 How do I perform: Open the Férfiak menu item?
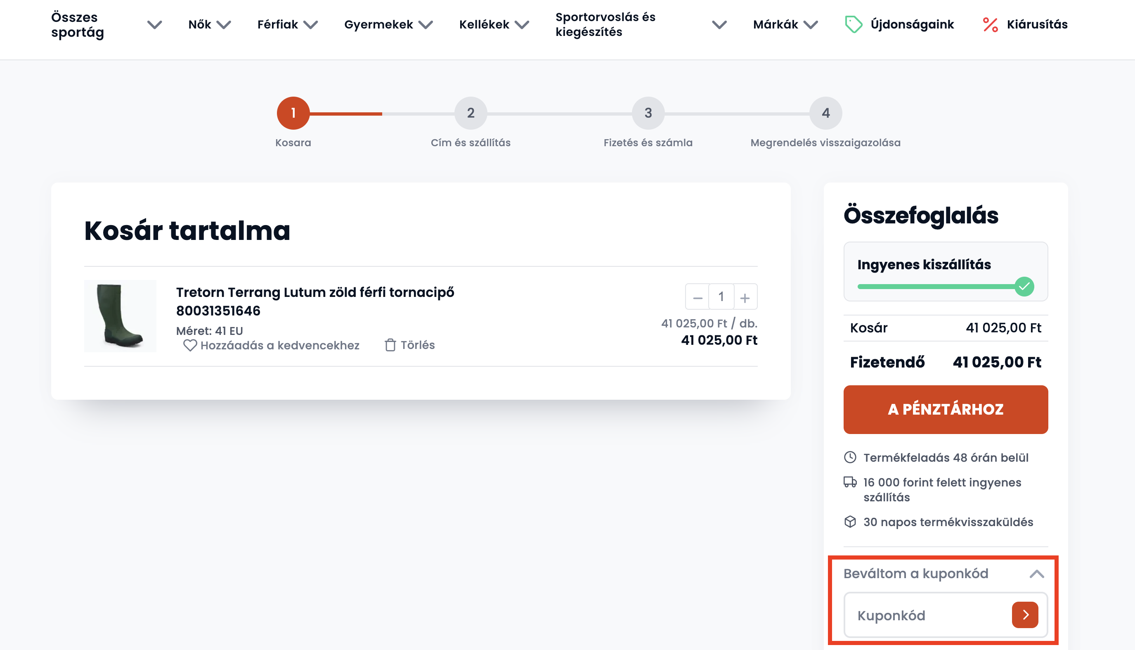(x=288, y=24)
